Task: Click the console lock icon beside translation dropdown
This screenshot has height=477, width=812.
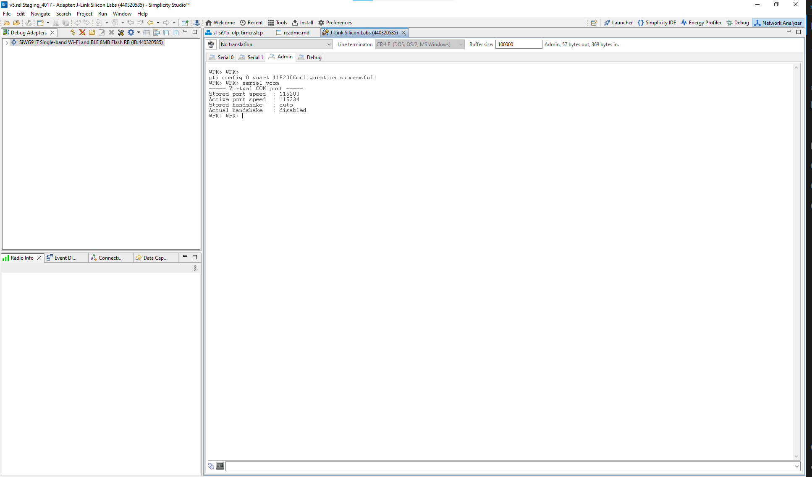Action: (x=211, y=44)
